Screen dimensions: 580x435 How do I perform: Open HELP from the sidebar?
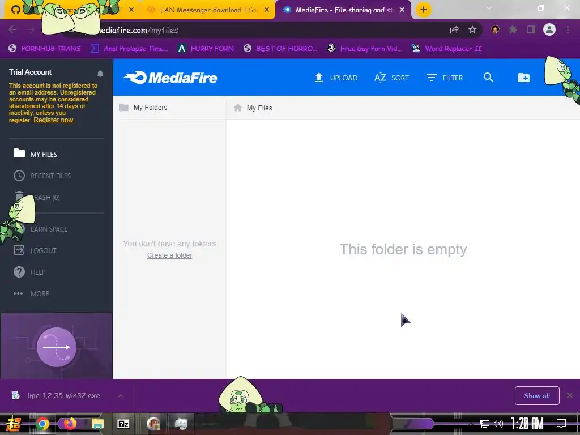(x=29, y=272)
